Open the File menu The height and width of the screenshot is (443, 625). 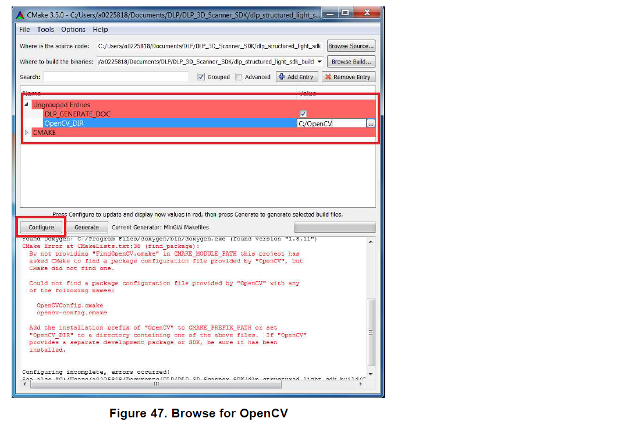tap(24, 30)
